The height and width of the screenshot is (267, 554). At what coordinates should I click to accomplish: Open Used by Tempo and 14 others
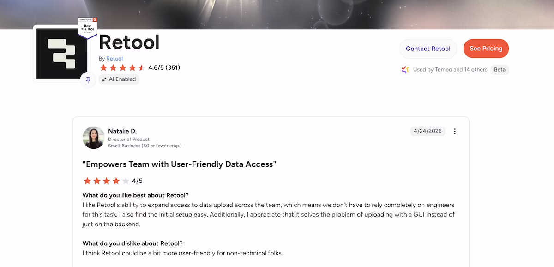[450, 70]
